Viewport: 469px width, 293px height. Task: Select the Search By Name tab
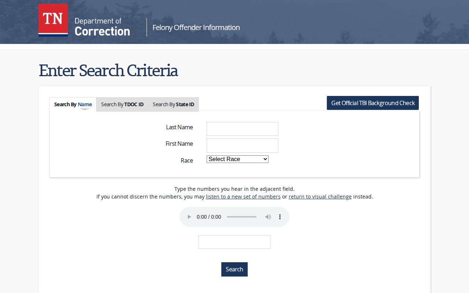pyautogui.click(x=73, y=104)
